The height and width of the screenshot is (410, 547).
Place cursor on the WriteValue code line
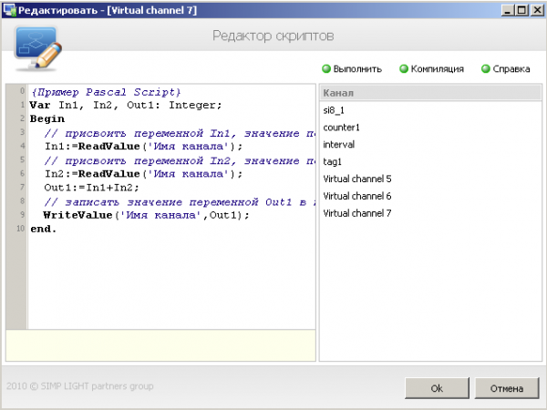pos(146,215)
